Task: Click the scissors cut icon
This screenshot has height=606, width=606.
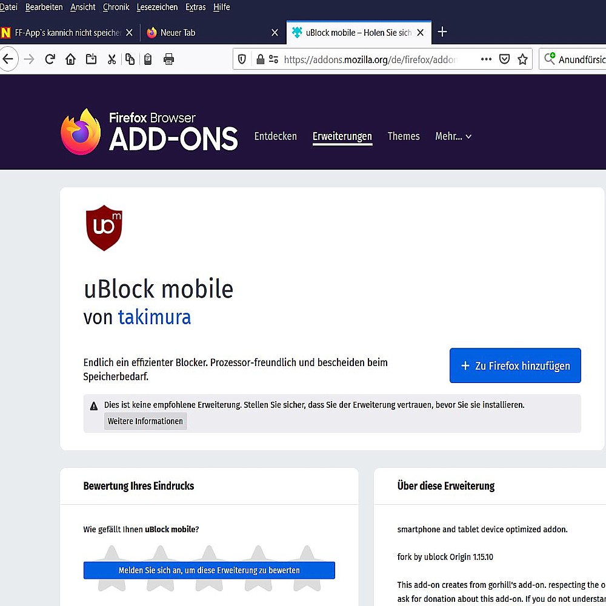Action: (x=112, y=59)
